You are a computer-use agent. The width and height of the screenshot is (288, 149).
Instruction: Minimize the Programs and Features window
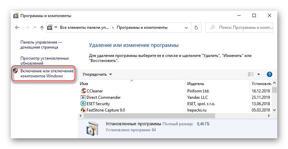point(239,16)
